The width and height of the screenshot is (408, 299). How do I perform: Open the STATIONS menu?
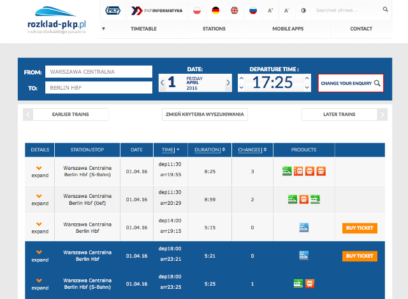click(214, 29)
